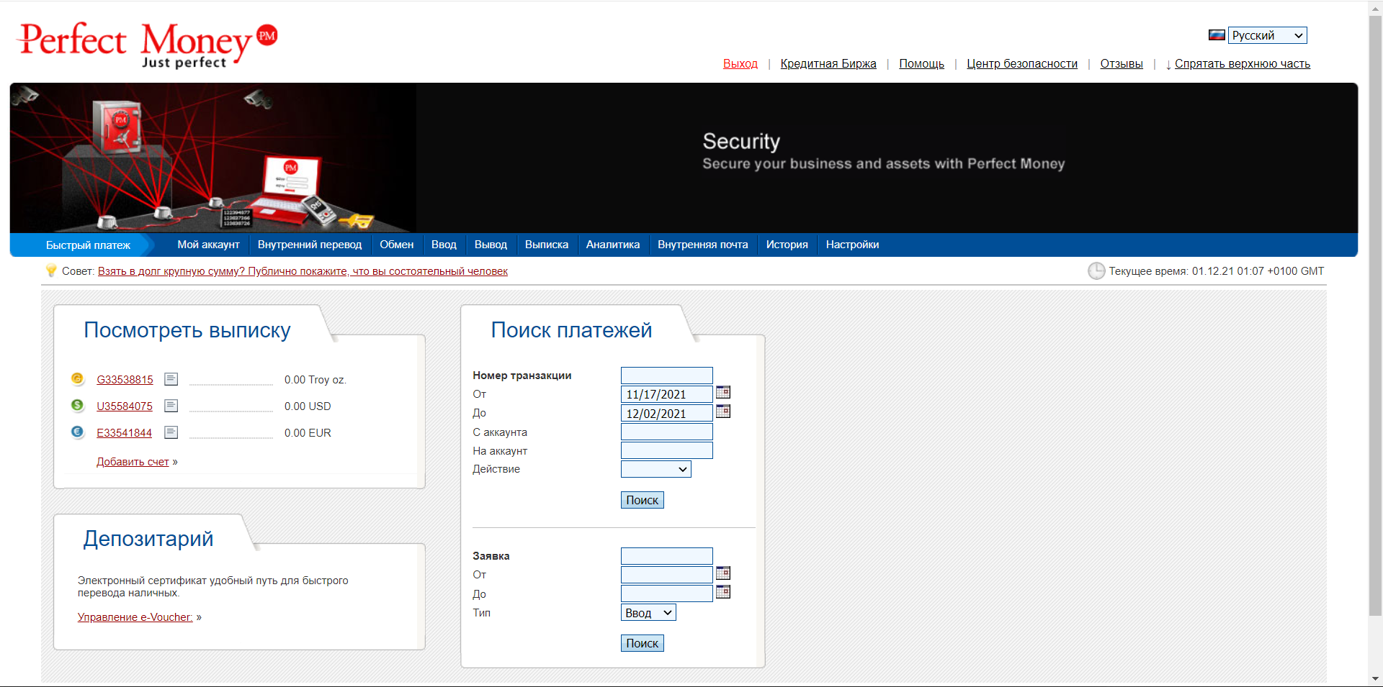Click the Посмотреть выписку heading
The width and height of the screenshot is (1383, 687).
point(187,330)
